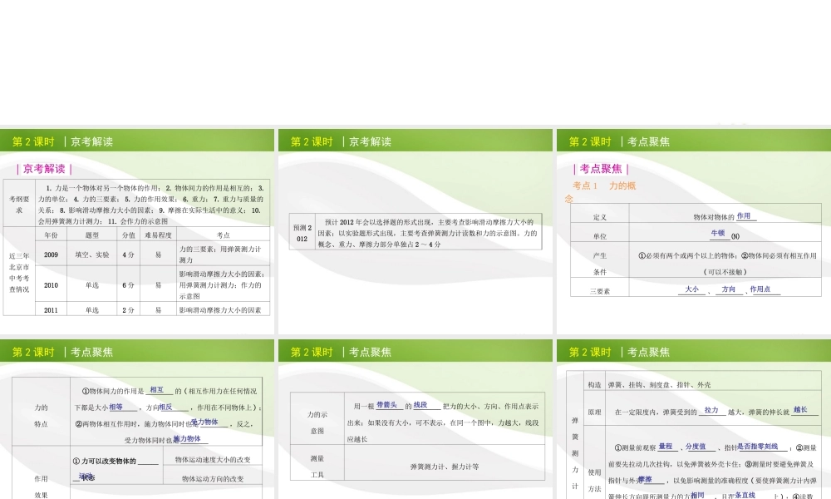This screenshot has height=499, width=831.
Task: Click the 6分 score cell
Action: tap(128, 284)
